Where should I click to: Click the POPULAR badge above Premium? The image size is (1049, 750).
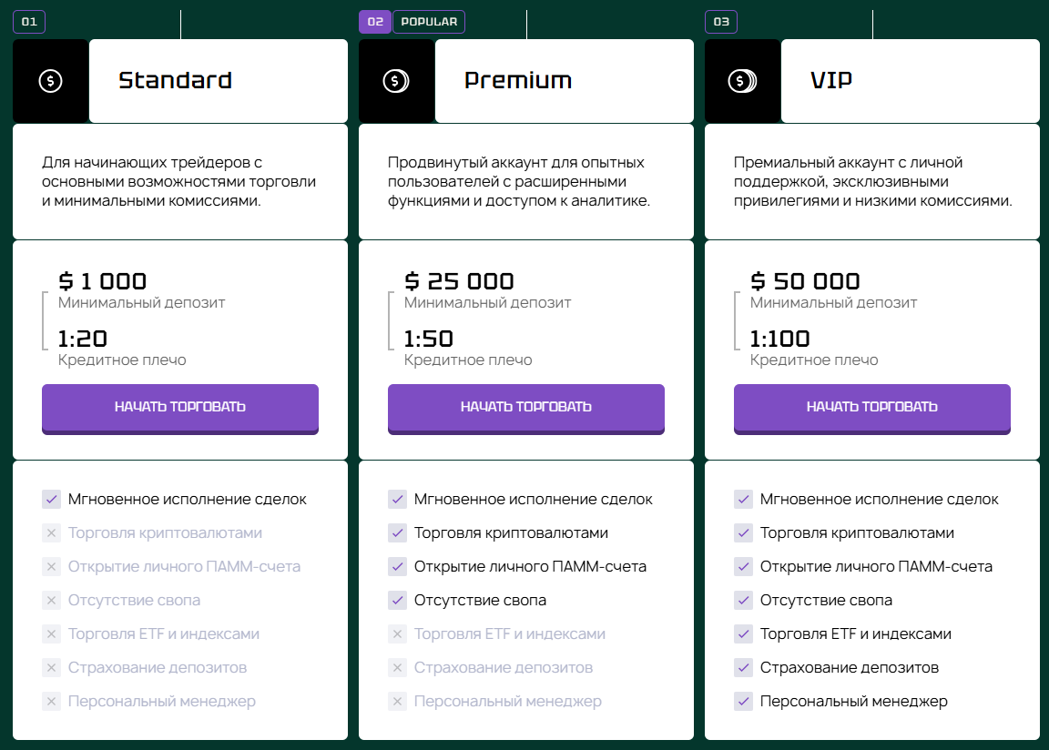click(x=429, y=22)
